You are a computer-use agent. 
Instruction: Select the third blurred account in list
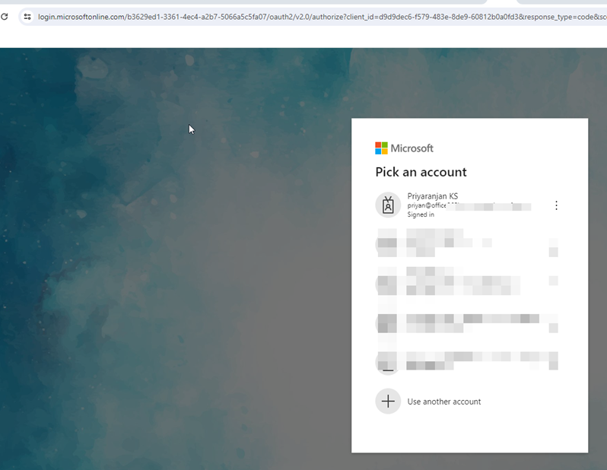click(x=456, y=322)
